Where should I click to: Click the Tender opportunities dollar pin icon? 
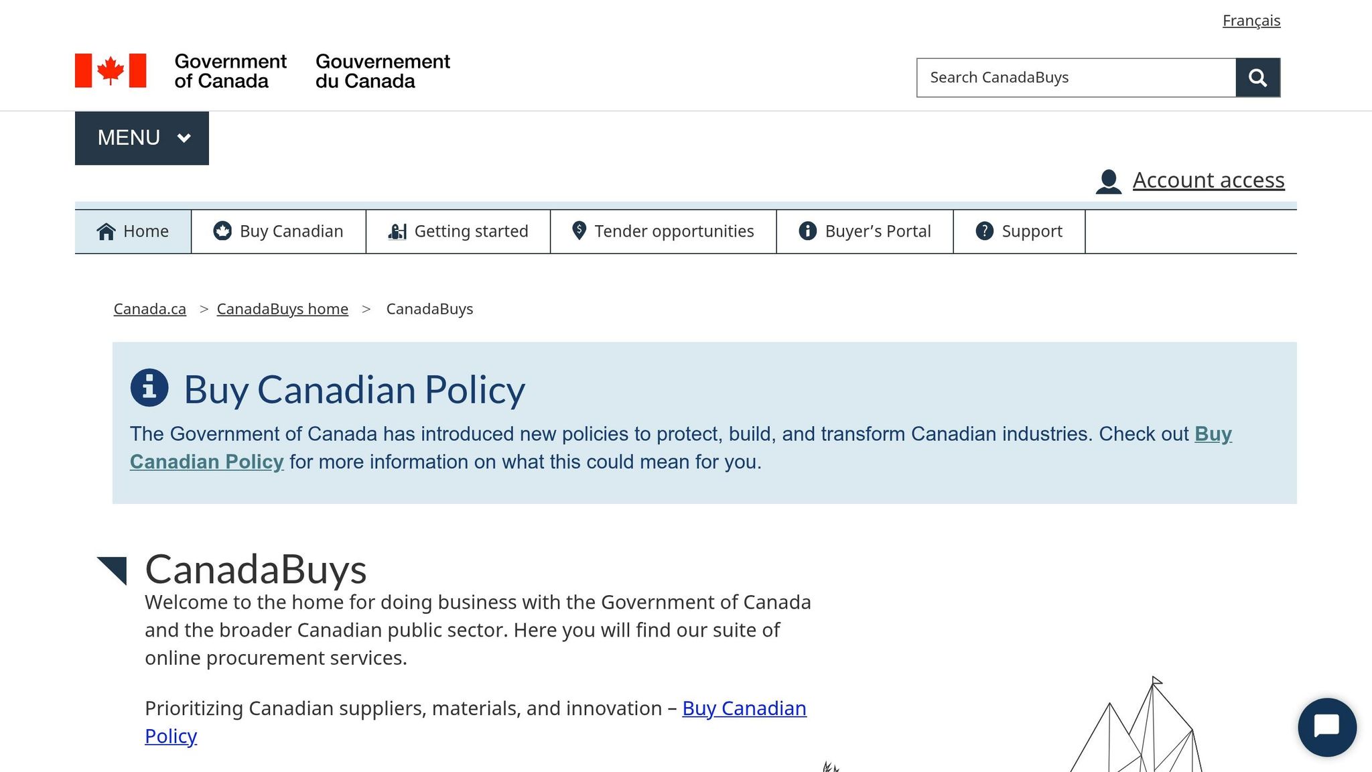point(579,231)
